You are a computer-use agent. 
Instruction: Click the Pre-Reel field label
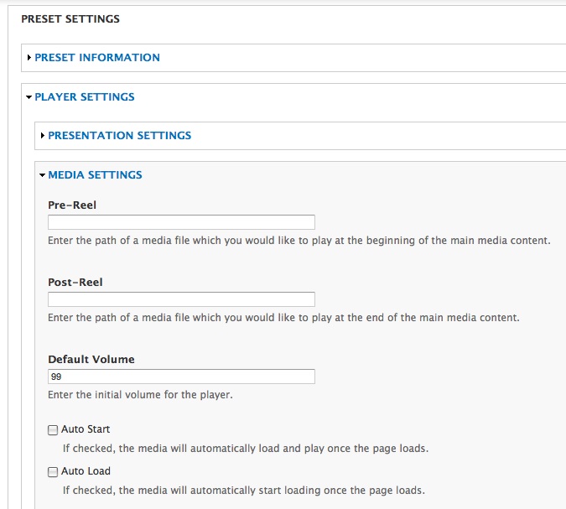[x=72, y=205]
